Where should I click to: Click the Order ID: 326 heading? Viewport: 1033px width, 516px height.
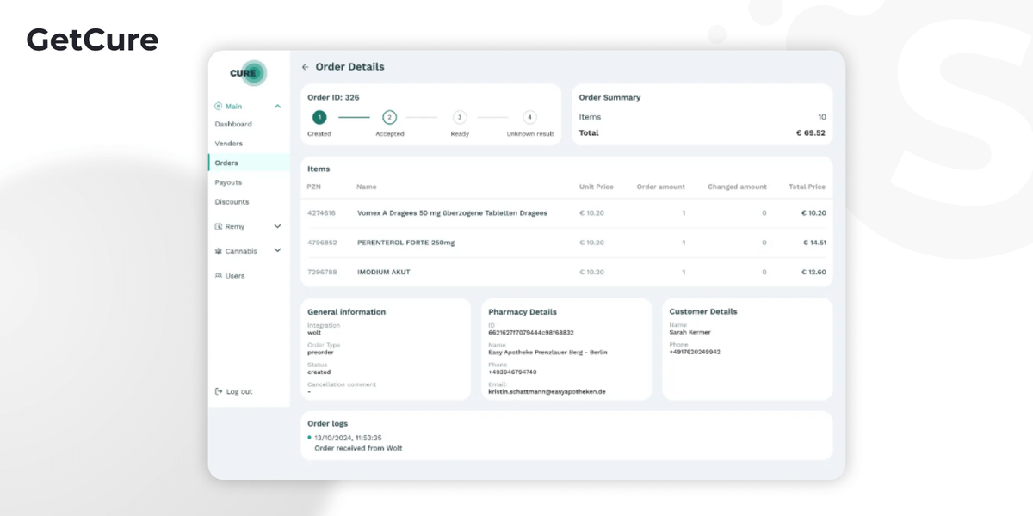333,97
